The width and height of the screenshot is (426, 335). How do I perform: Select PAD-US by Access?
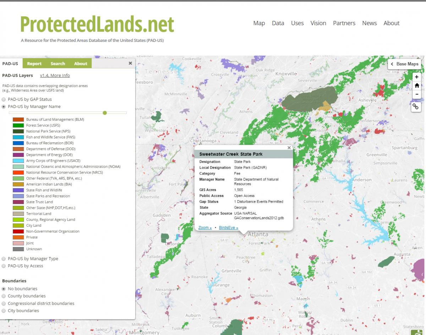click(4, 266)
